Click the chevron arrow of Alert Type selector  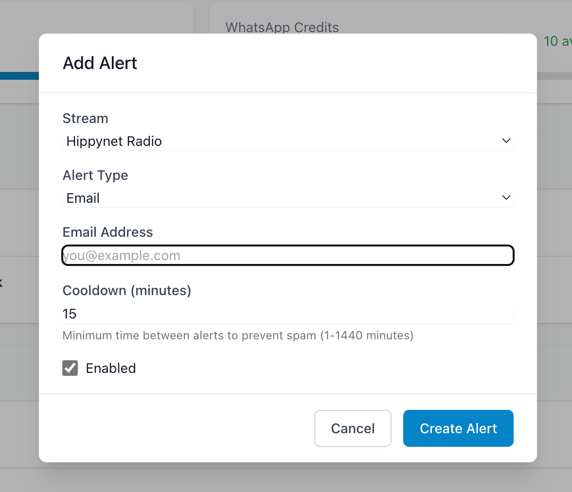point(506,198)
